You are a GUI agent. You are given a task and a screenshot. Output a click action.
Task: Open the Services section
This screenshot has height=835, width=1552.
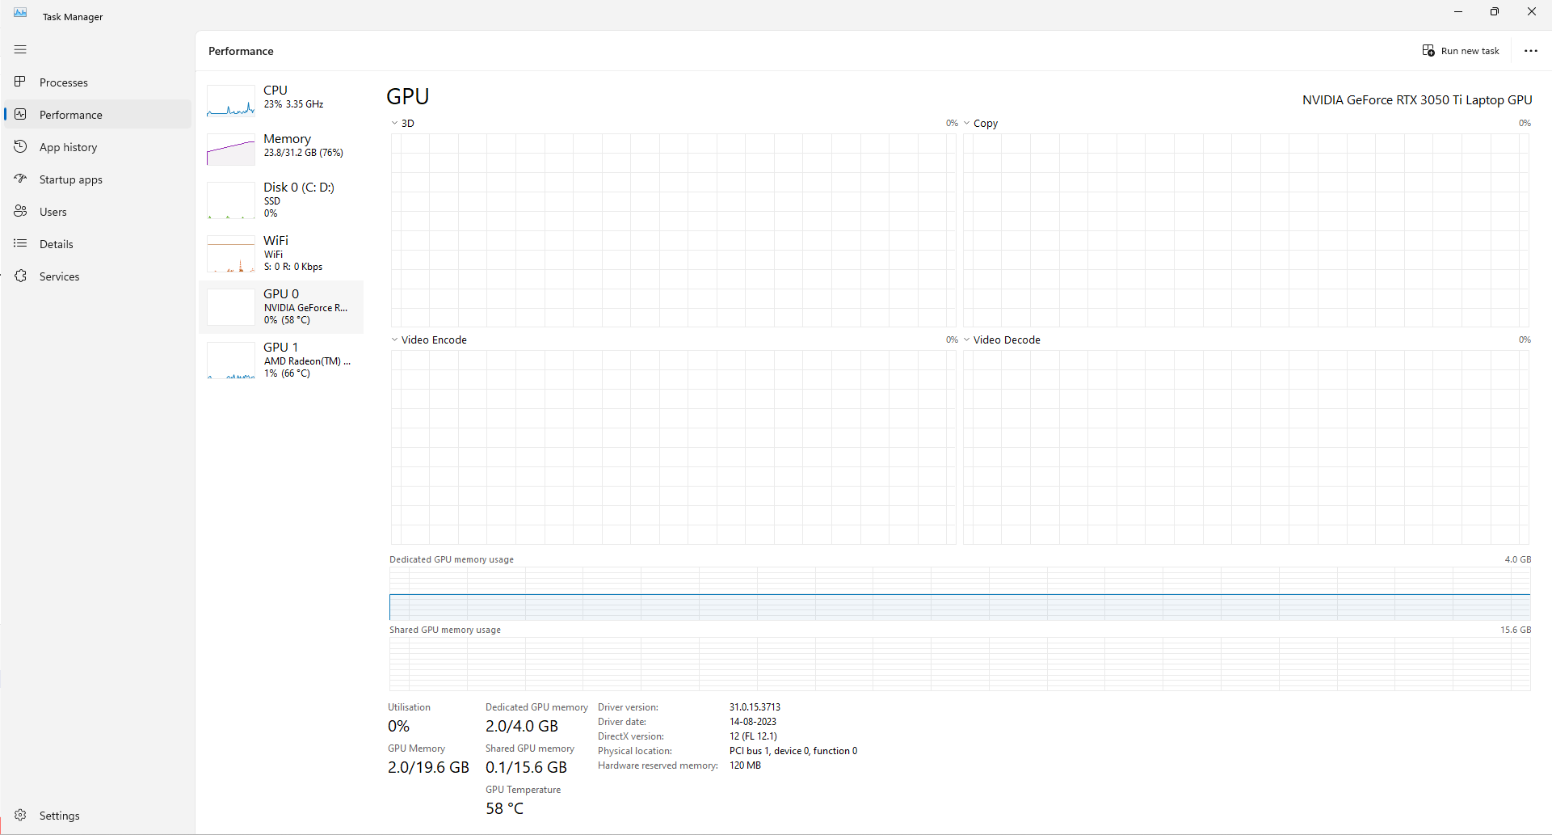click(x=59, y=276)
